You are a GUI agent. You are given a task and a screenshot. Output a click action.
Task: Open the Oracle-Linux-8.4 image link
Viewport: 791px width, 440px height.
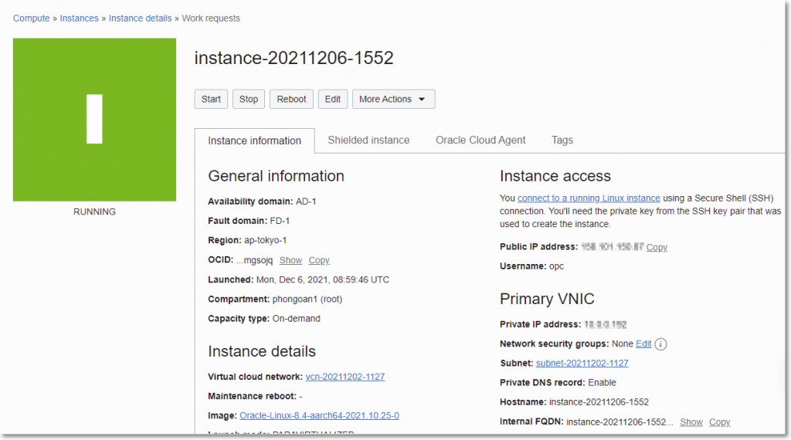pyautogui.click(x=319, y=416)
